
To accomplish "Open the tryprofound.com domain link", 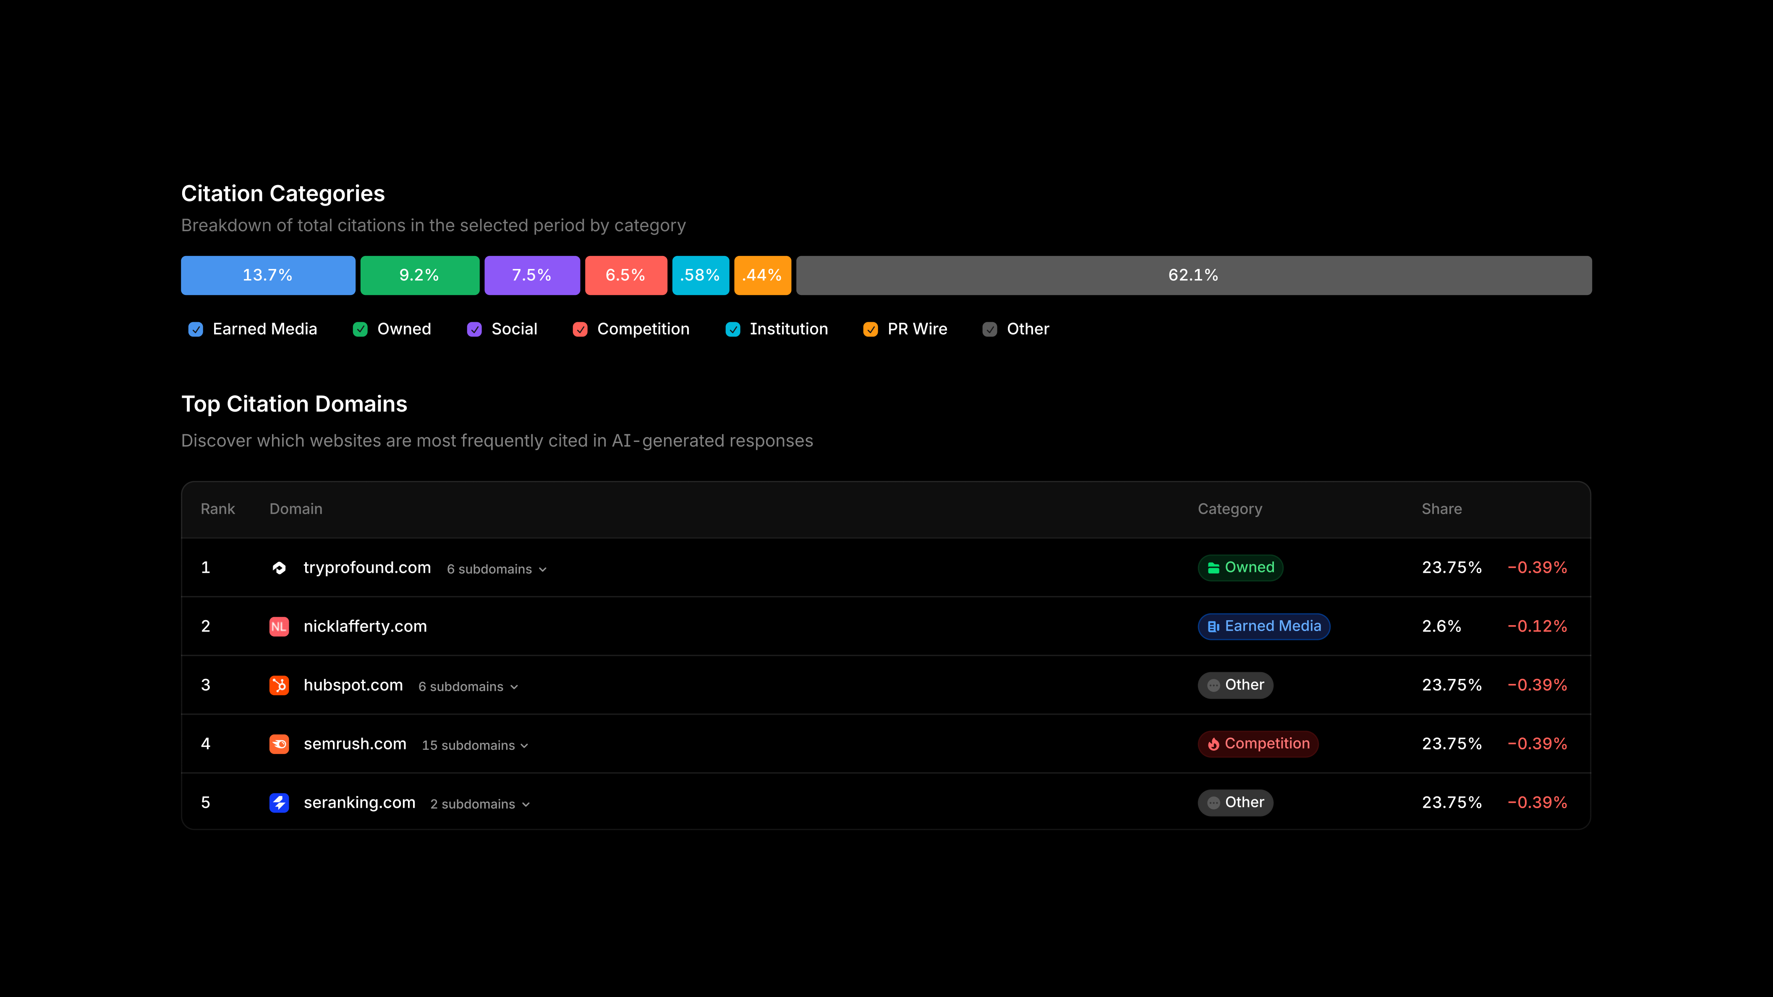I will point(367,568).
